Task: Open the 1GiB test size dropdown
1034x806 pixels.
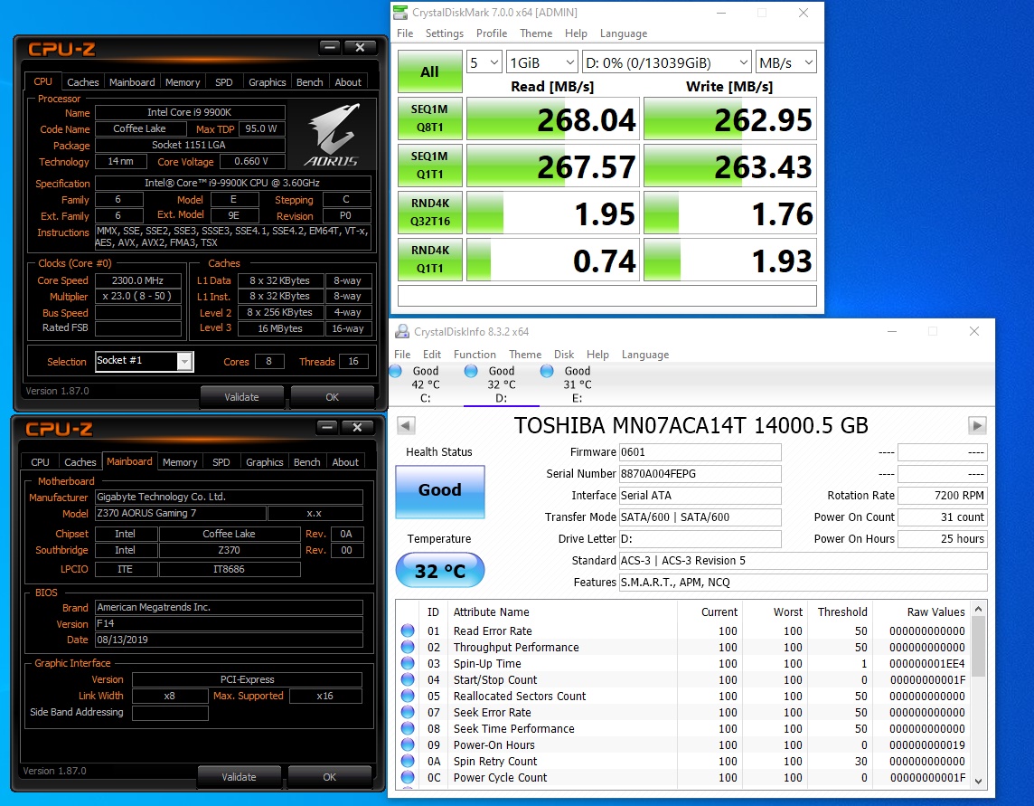Action: tap(541, 62)
